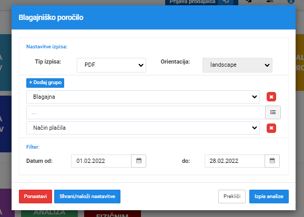The image size is (304, 217).
Task: Open calendar for Datum od field
Action: [139, 161]
